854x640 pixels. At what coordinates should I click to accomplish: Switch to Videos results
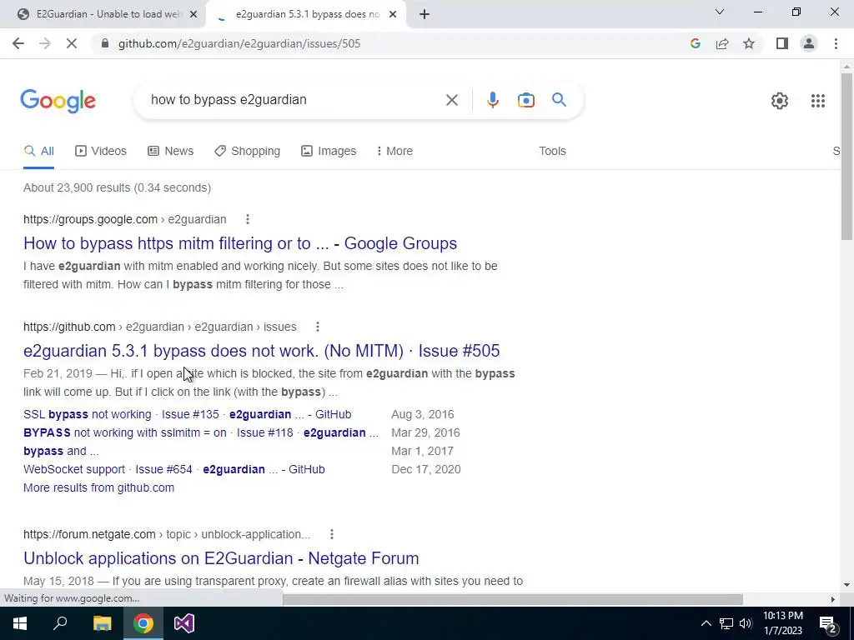tap(101, 152)
